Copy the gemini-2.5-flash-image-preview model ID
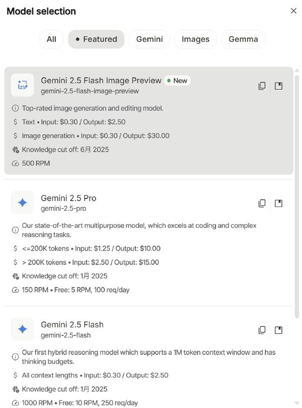Image resolution: width=302 pixels, height=408 pixels. click(x=262, y=86)
